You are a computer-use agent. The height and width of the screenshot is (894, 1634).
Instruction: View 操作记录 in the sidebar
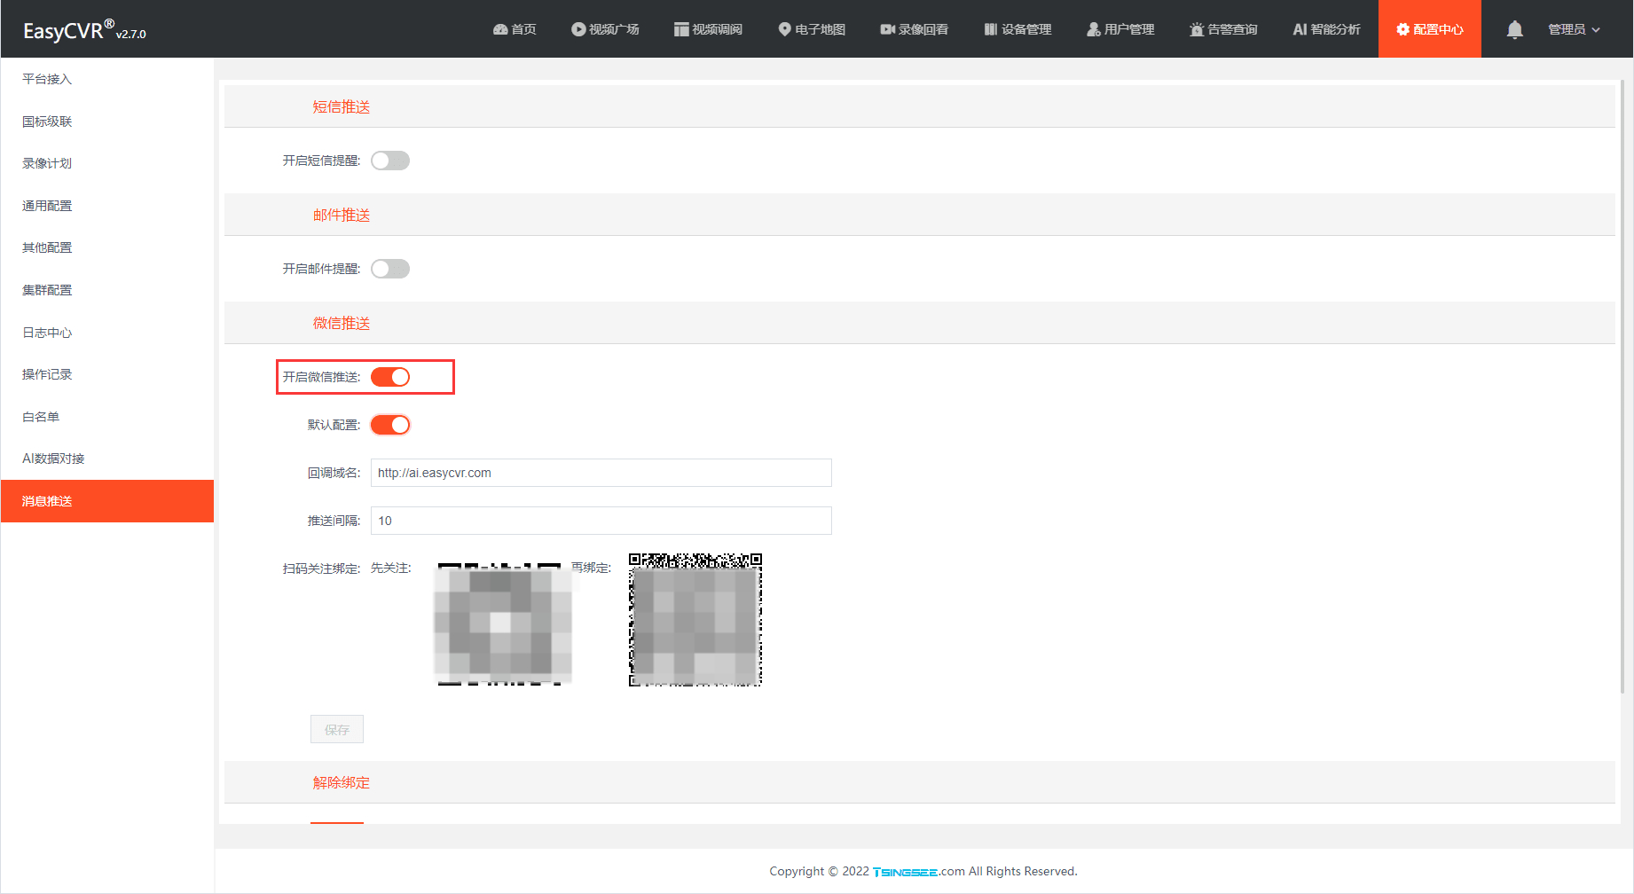click(x=107, y=374)
